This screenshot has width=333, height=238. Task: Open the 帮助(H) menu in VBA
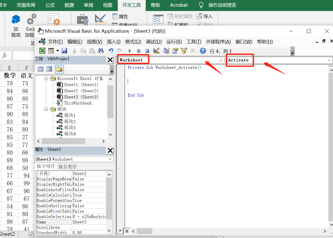[265, 42]
